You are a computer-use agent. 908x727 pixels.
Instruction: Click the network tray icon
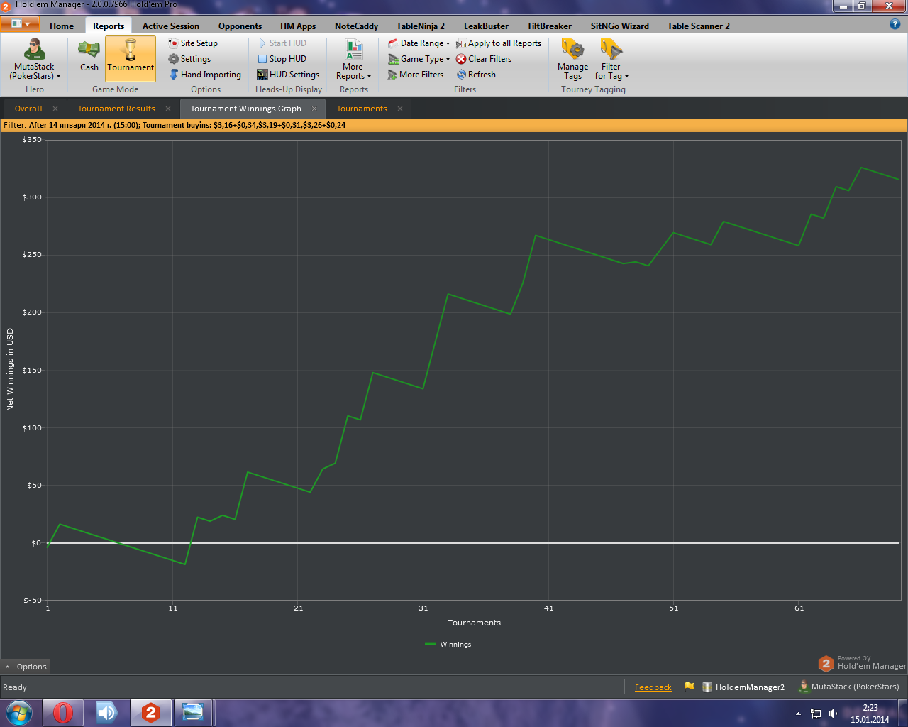point(816,714)
